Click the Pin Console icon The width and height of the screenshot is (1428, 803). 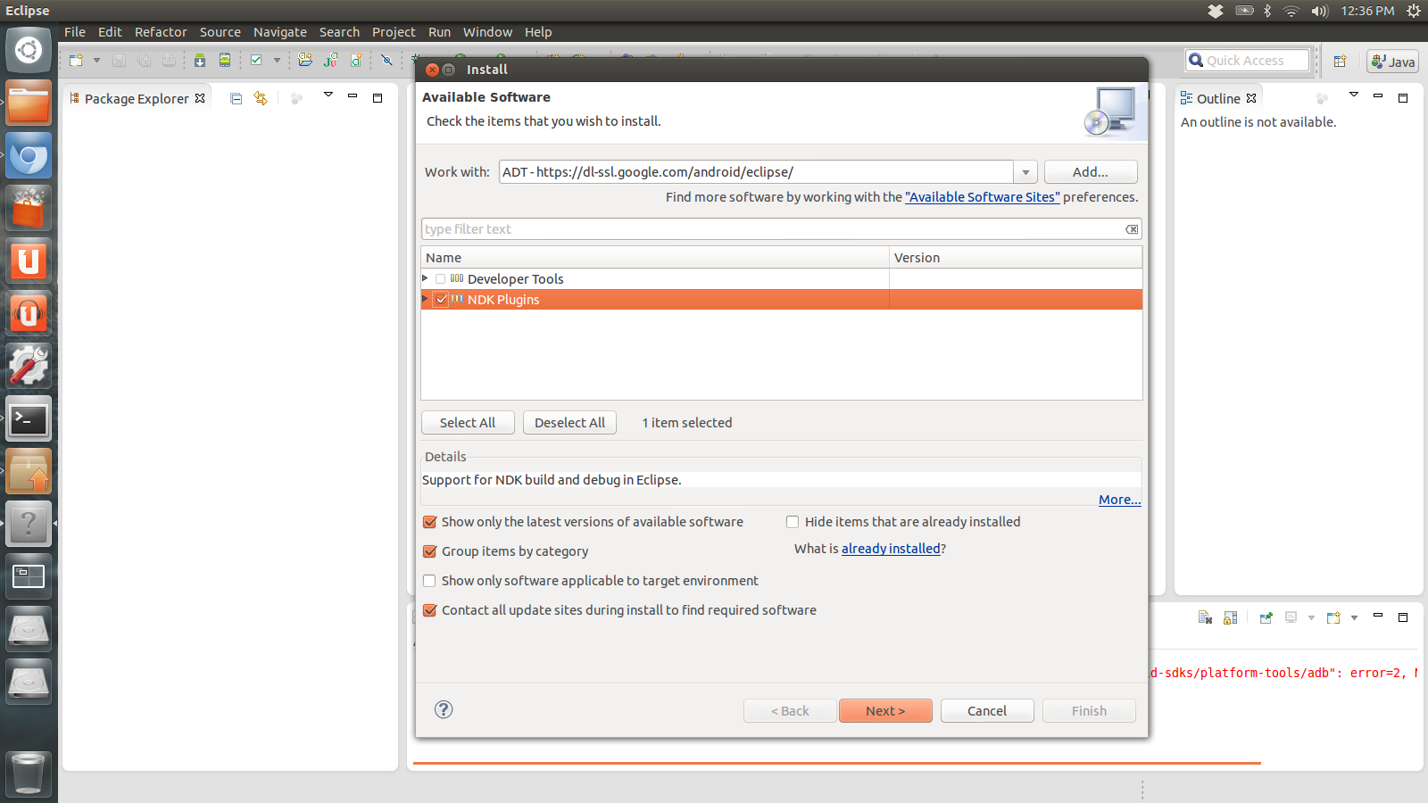pyautogui.click(x=1266, y=617)
